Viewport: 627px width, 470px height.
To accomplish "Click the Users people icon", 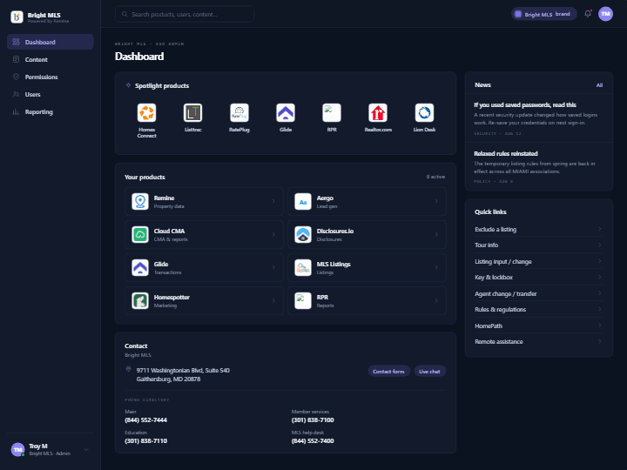I will point(16,94).
